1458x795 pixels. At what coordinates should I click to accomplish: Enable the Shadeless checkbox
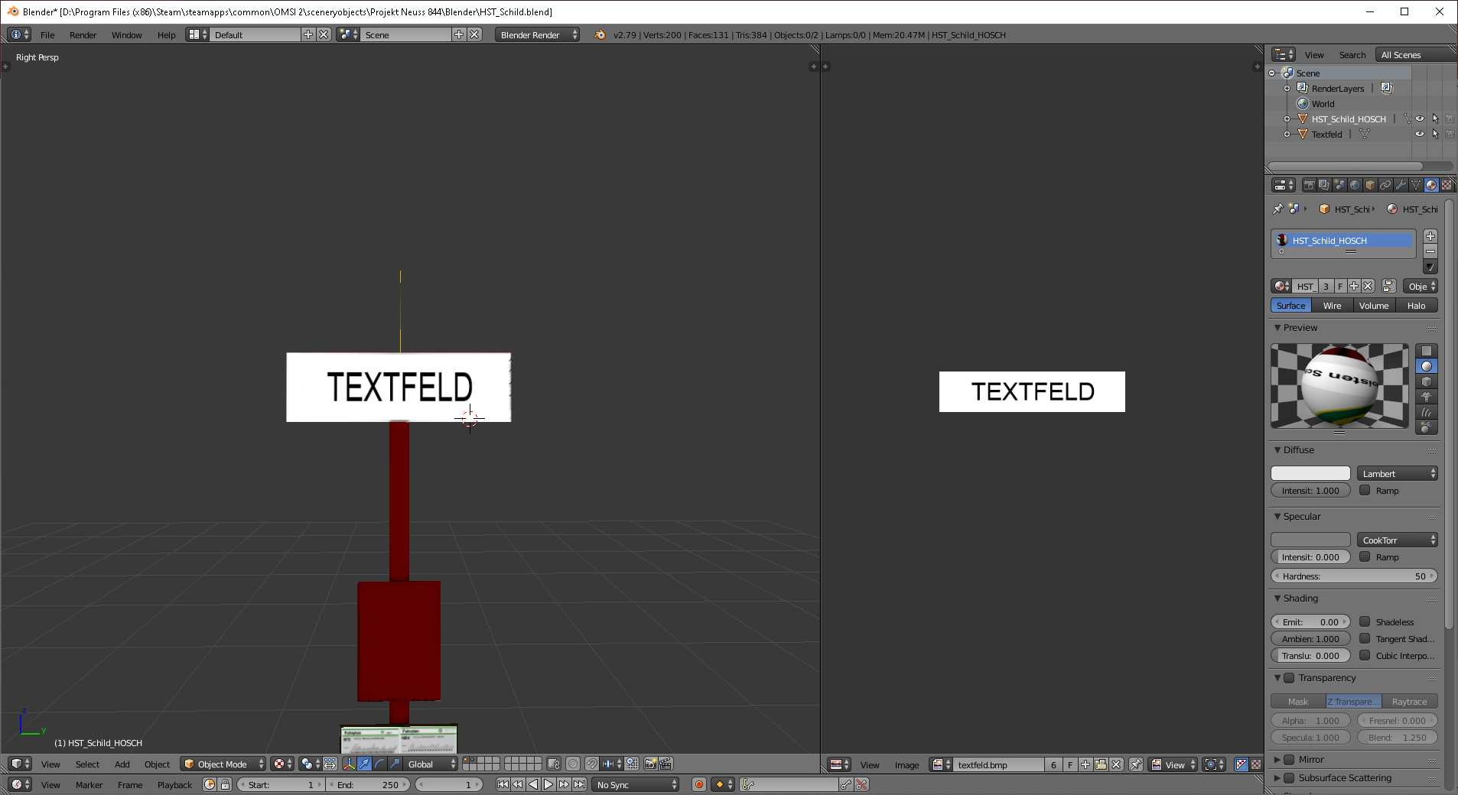[1365, 621]
